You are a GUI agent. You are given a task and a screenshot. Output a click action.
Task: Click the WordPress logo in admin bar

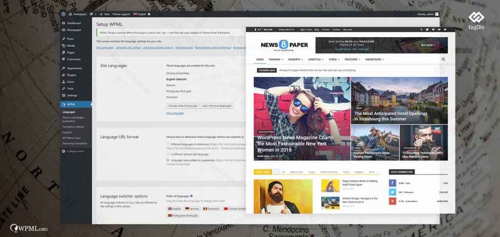pyautogui.click(x=64, y=14)
